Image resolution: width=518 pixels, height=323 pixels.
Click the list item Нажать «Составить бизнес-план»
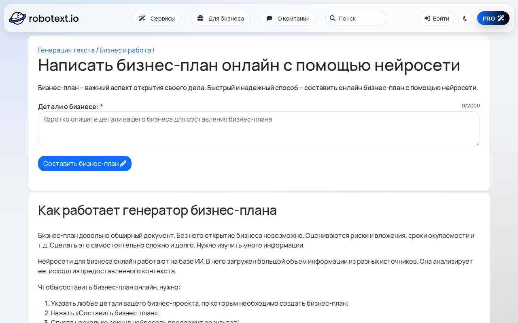105,313
